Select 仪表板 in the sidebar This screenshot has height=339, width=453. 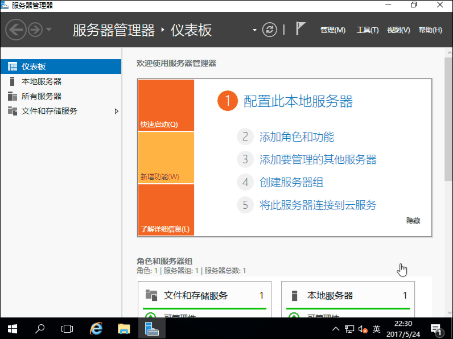point(61,67)
